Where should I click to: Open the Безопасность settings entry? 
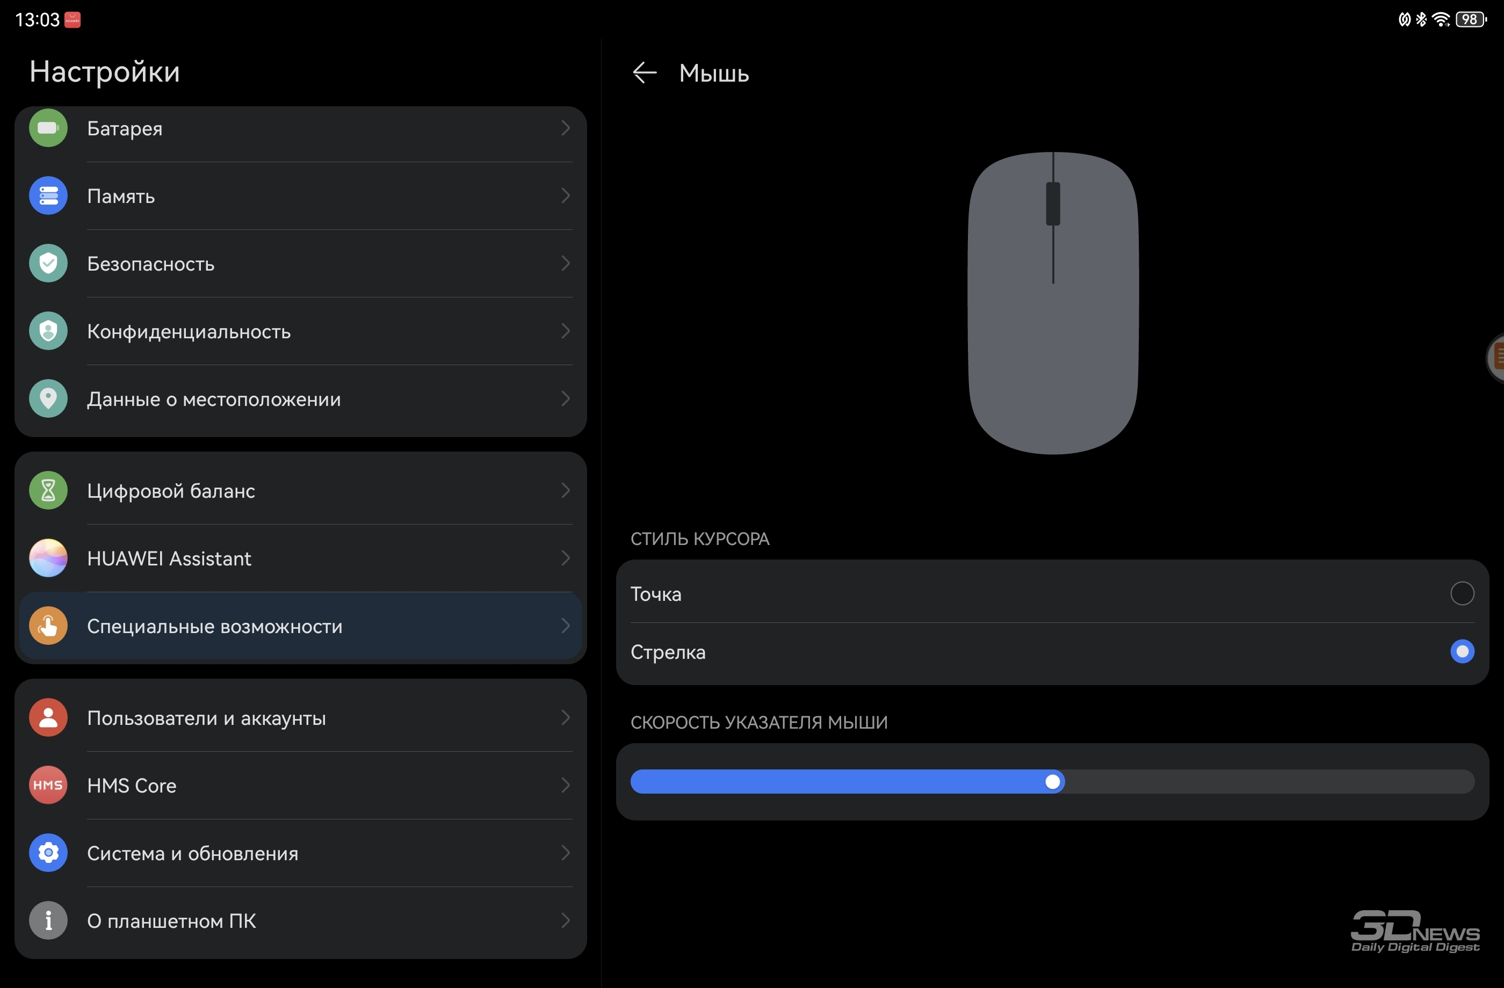point(301,264)
